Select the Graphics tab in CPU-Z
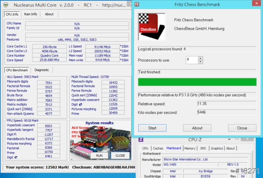The width and height of the screenshot is (263, 178). point(217,148)
